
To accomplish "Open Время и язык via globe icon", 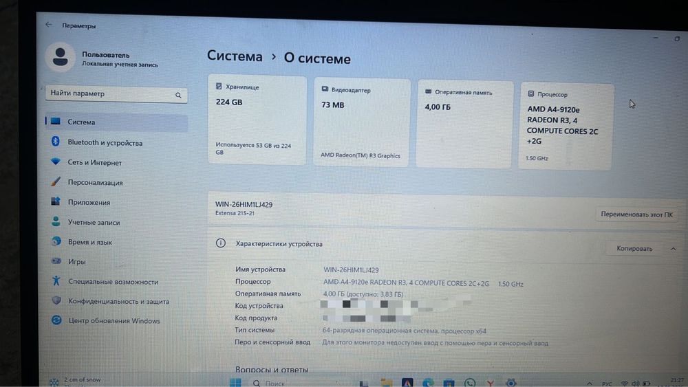I will 56,241.
